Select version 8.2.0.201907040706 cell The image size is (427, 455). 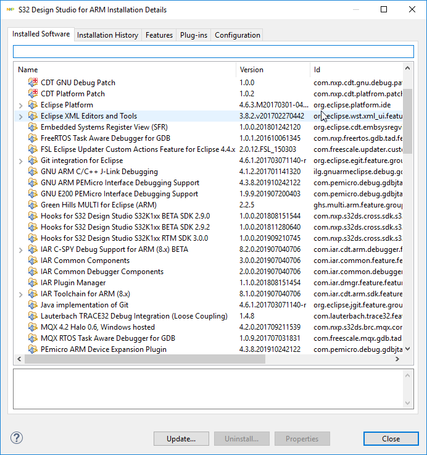pyautogui.click(x=270, y=249)
